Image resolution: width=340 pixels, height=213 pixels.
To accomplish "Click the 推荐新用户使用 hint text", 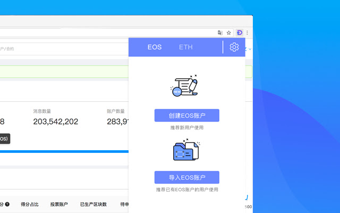I will (x=187, y=128).
